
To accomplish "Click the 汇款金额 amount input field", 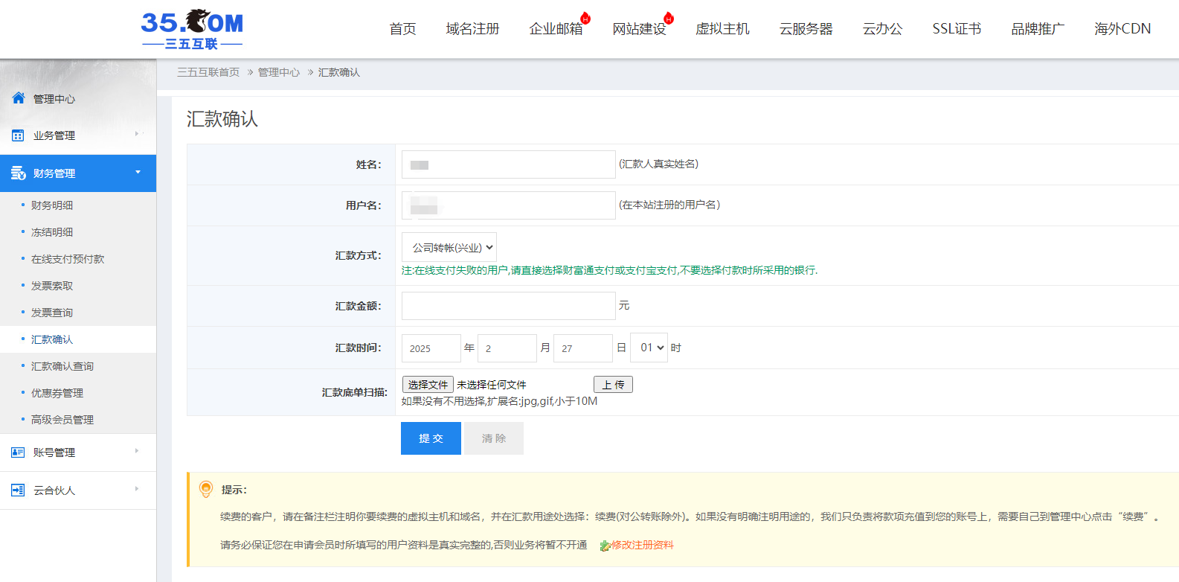I will point(508,306).
